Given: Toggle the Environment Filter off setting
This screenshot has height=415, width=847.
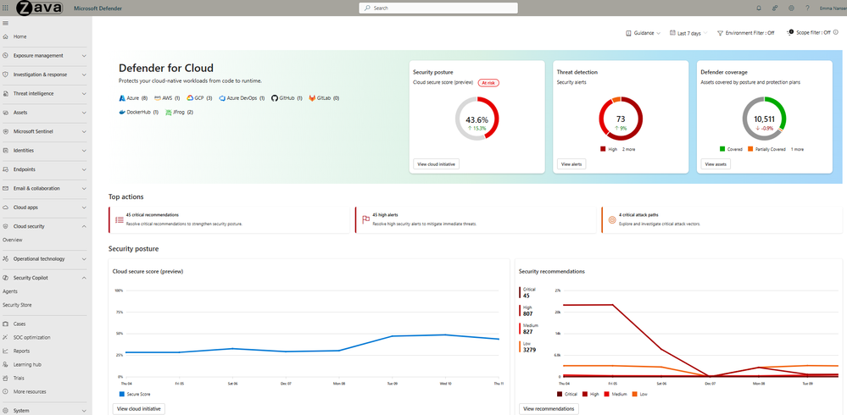Looking at the screenshot, I should coord(745,33).
